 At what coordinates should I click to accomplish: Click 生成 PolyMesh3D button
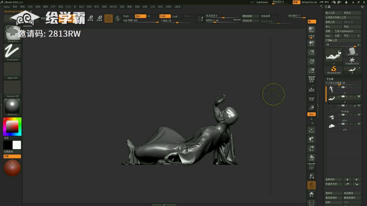[x=347, y=31]
